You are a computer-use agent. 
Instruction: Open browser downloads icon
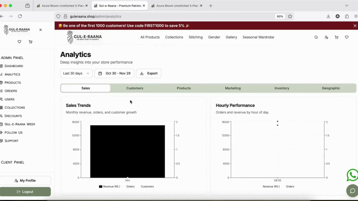328,16
